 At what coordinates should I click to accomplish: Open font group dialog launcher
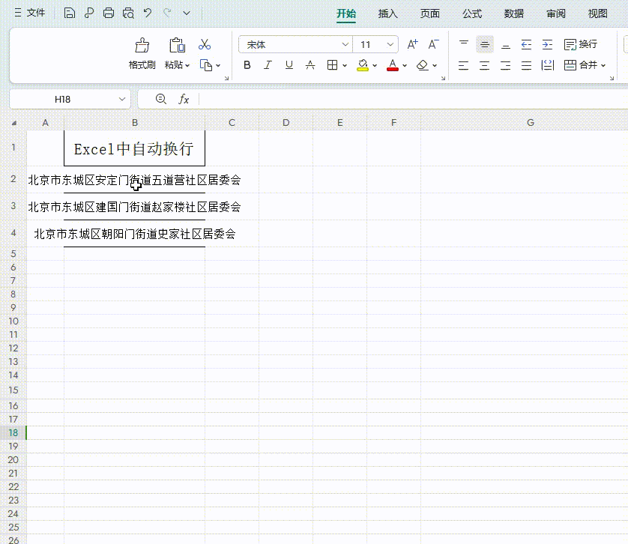443,78
